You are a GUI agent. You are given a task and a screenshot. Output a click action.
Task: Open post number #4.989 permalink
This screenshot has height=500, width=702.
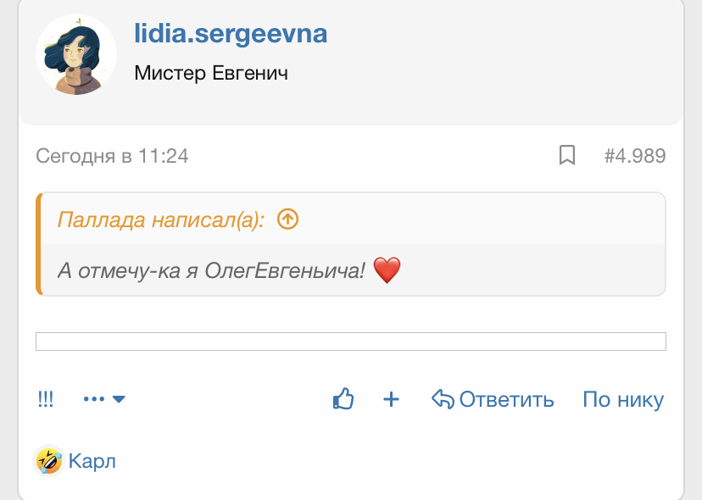634,156
